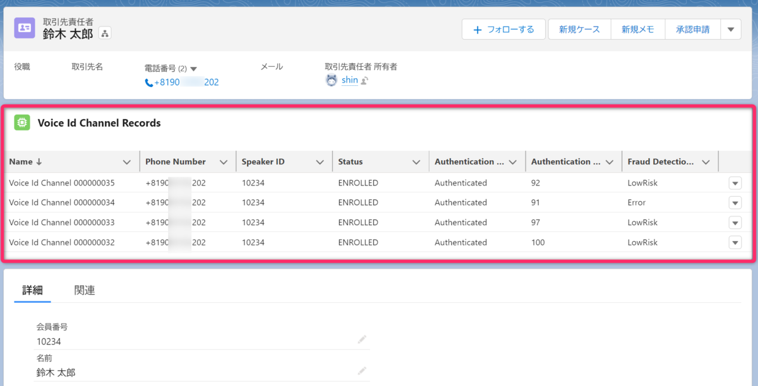Open row actions for Voice Id Channel 000000034
The height and width of the screenshot is (386, 758).
point(735,202)
